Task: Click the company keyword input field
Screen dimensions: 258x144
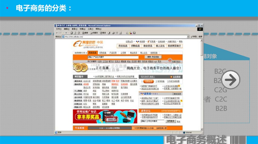Action: (x=152, y=121)
